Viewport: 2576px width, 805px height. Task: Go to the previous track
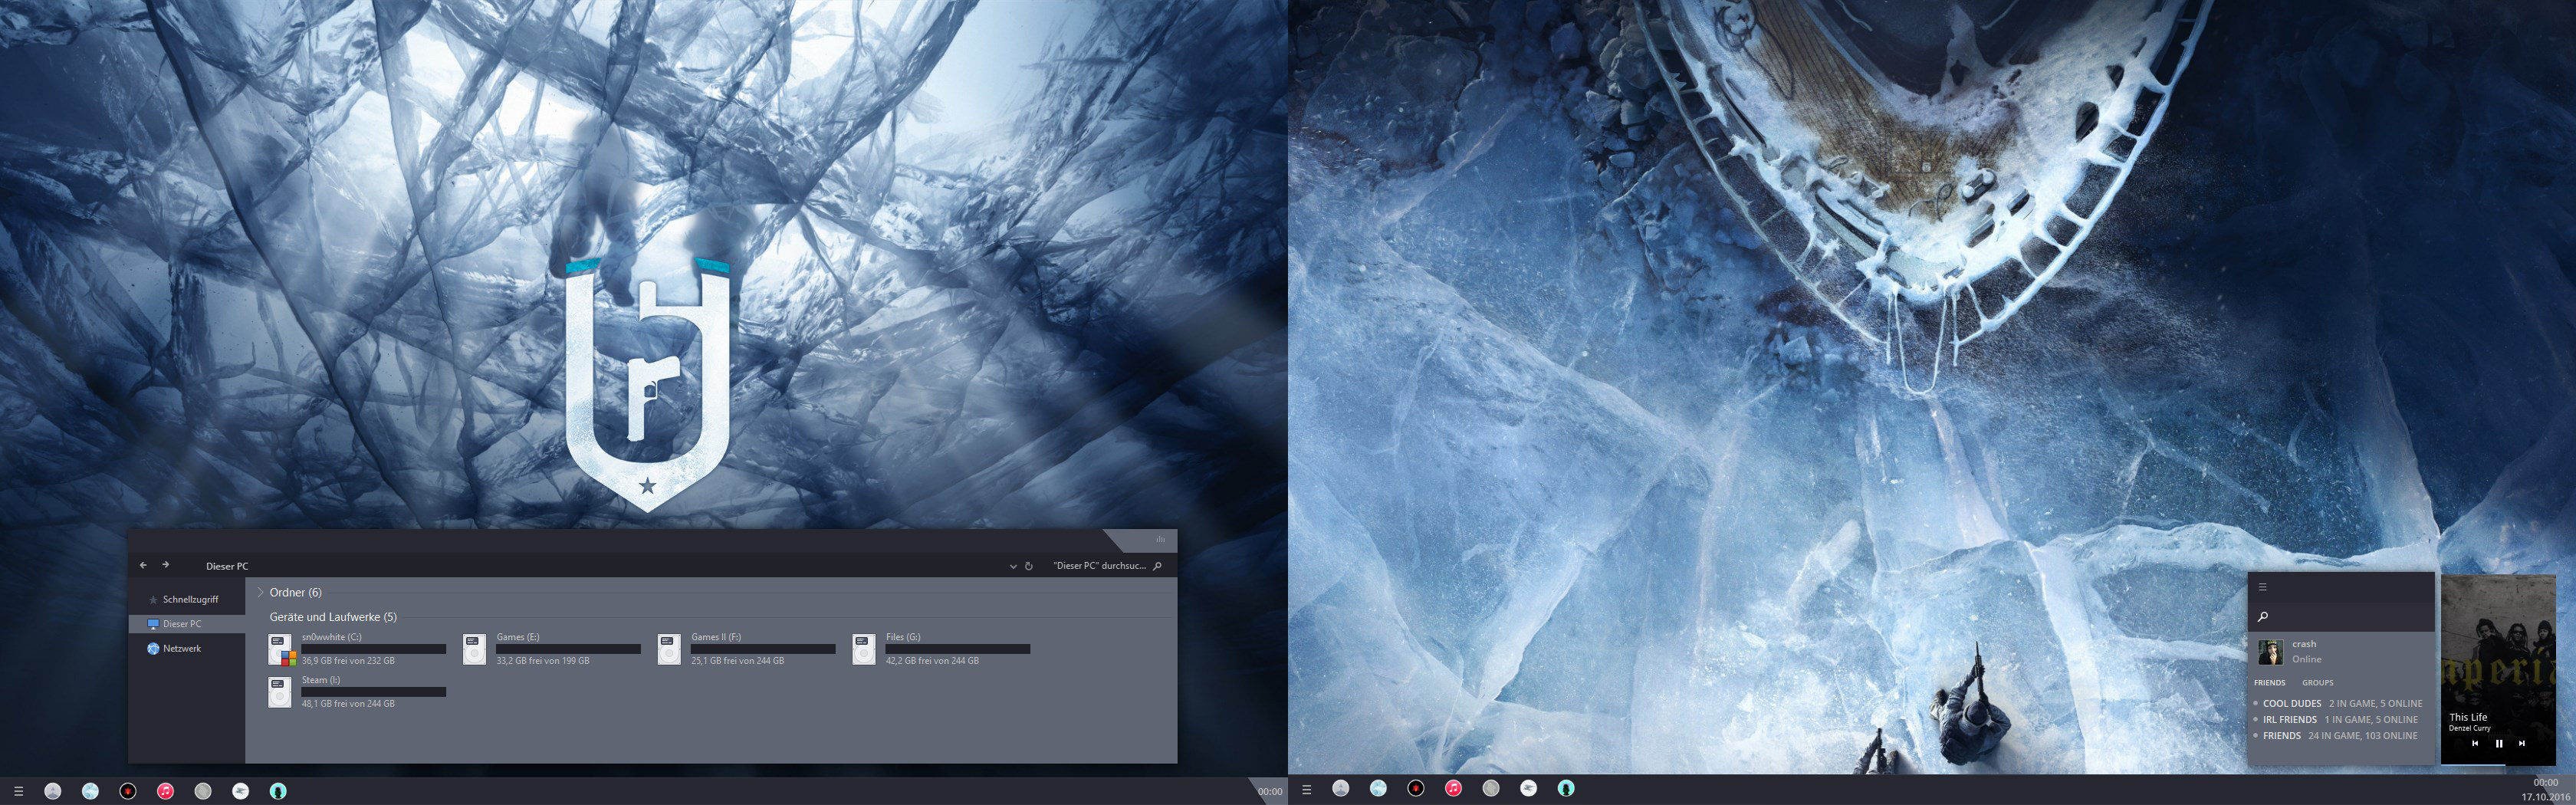coord(2475,743)
